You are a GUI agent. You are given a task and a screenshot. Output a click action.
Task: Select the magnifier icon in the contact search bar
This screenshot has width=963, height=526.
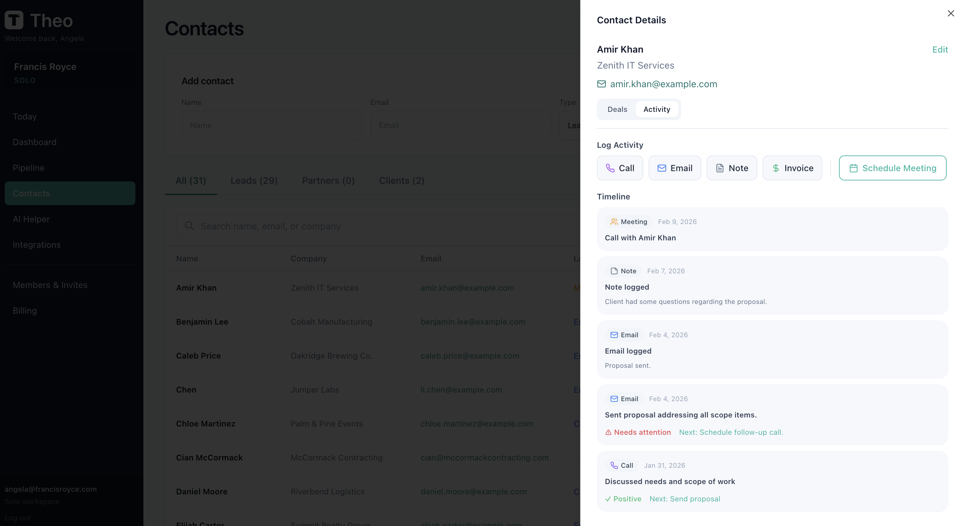click(x=189, y=226)
